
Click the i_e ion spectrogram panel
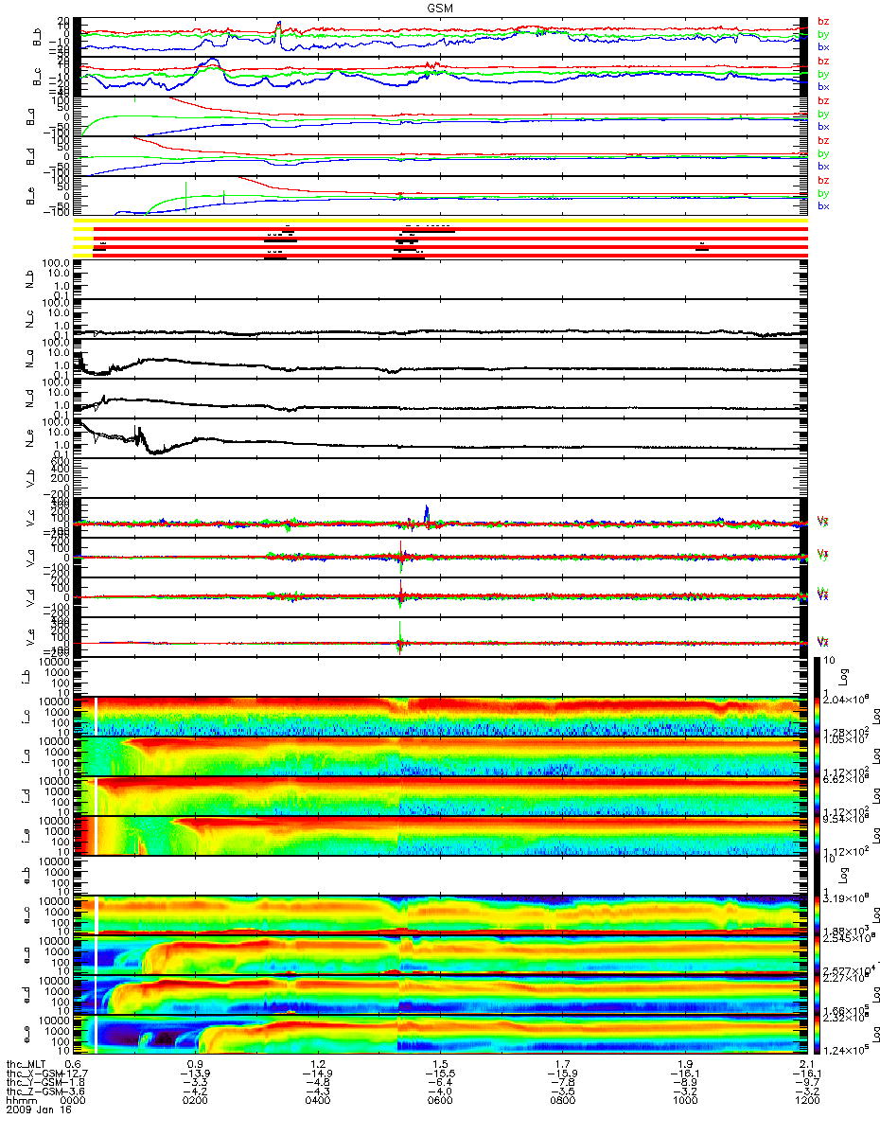(x=440, y=836)
